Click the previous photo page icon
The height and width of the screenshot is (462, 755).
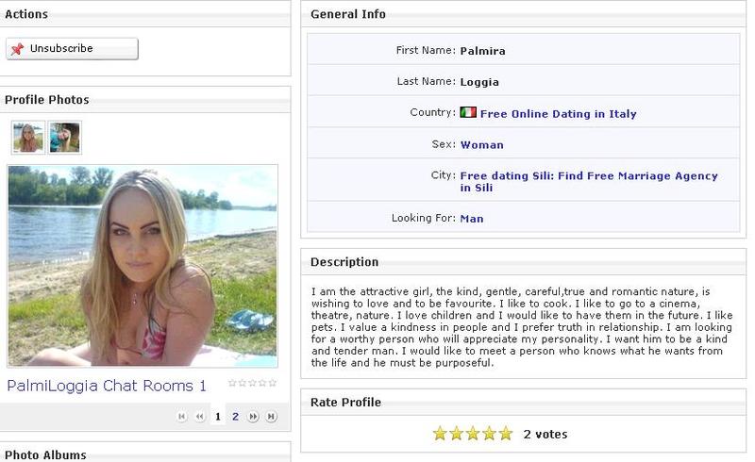click(200, 417)
